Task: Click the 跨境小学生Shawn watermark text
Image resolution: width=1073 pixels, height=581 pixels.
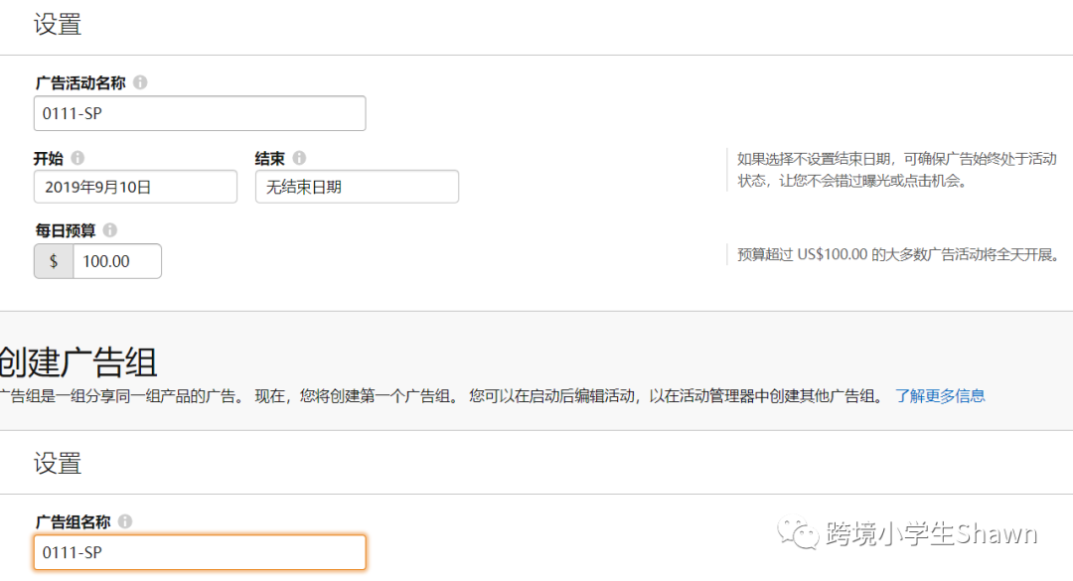Action: 931,534
